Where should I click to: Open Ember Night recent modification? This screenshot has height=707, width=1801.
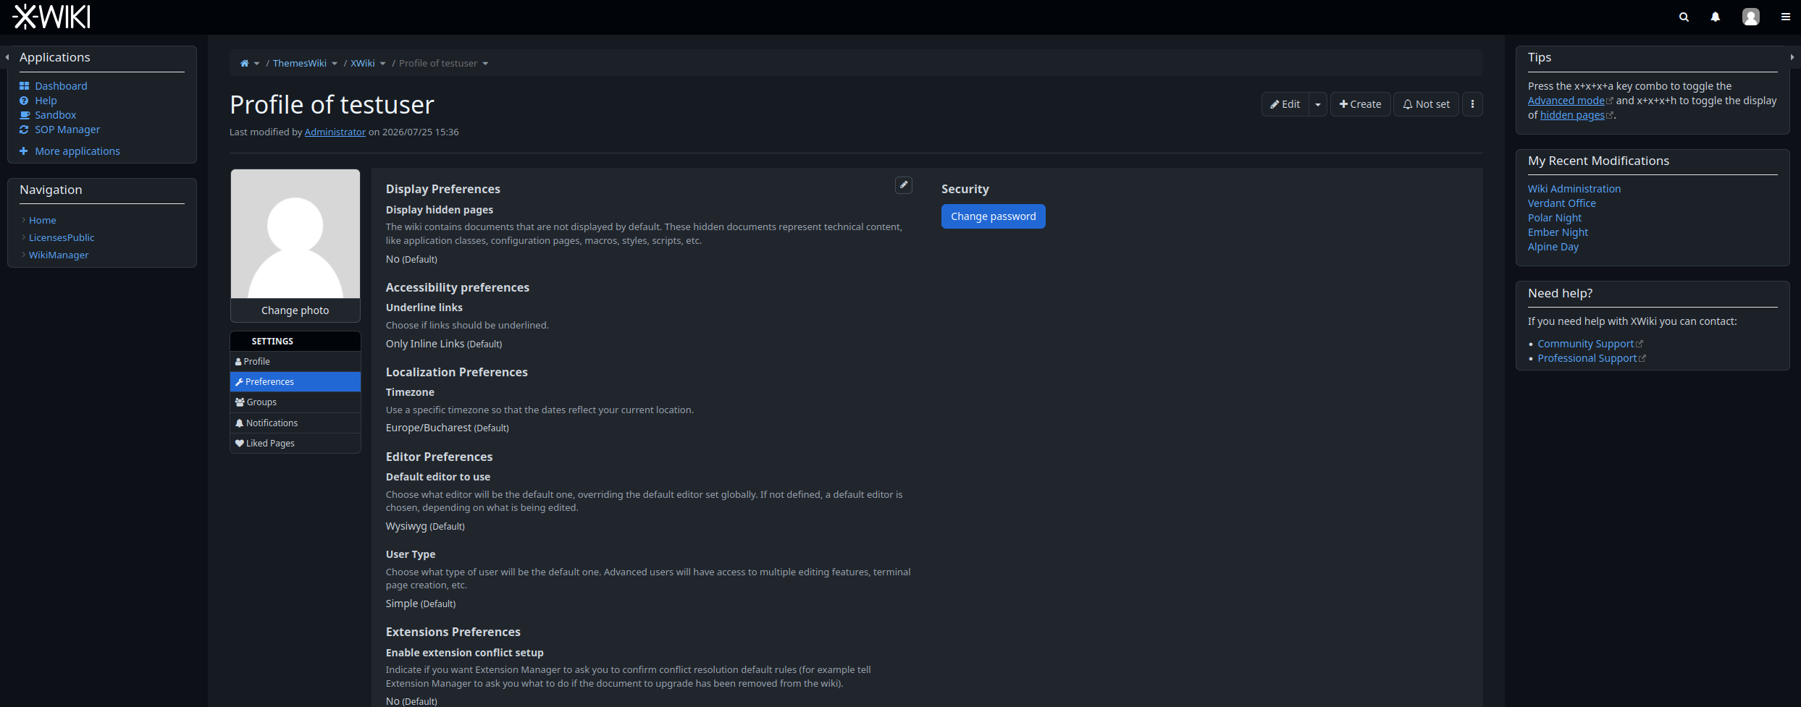coord(1558,232)
